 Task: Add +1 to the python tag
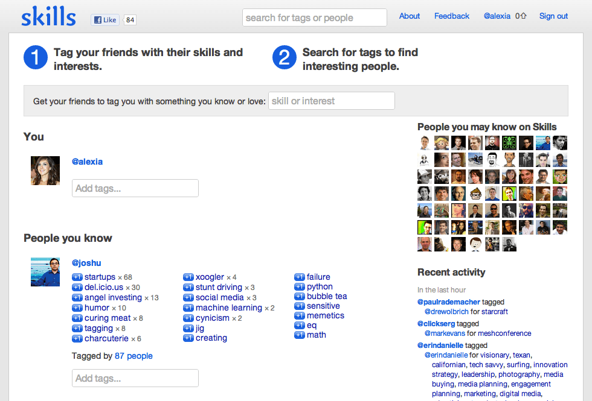click(x=299, y=287)
